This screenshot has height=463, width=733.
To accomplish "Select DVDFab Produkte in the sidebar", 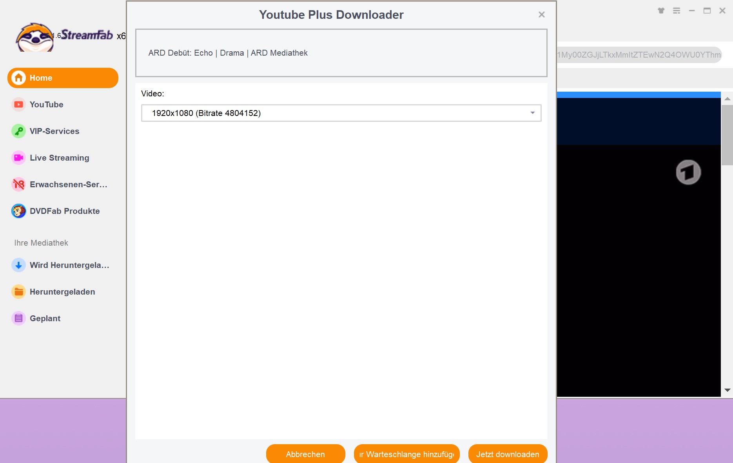I will coord(65,211).
